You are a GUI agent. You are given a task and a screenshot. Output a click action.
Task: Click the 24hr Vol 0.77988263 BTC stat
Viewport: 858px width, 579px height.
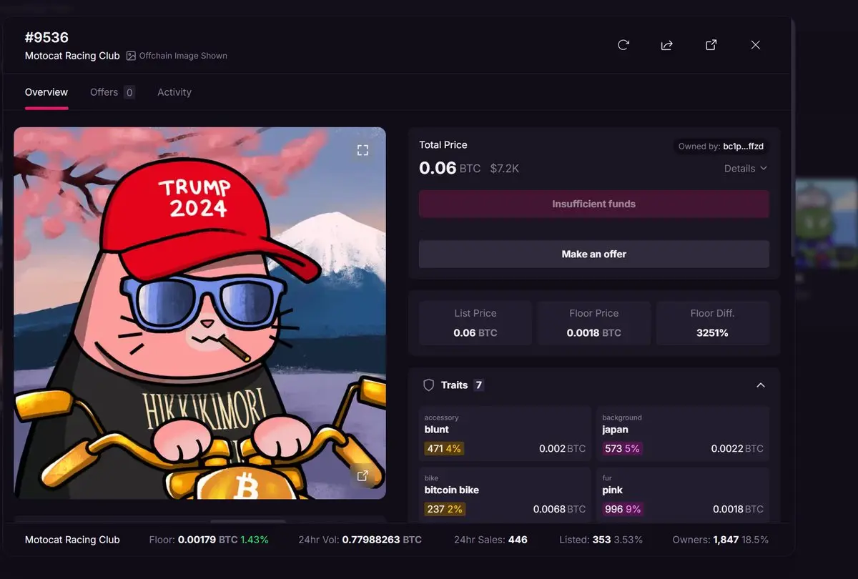click(x=360, y=540)
